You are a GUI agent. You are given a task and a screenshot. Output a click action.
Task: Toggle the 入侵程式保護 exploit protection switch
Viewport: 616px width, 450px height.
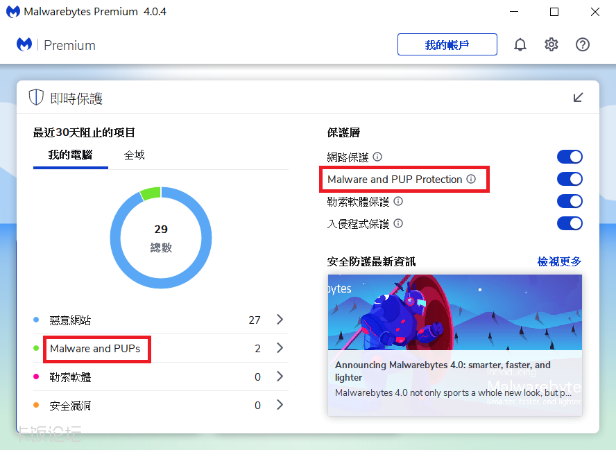coord(570,224)
